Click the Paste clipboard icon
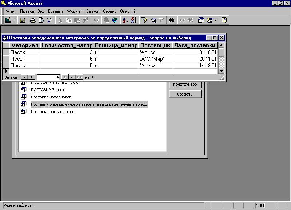Viewport: 291px width, 210px height. pyautogui.click(x=77, y=20)
